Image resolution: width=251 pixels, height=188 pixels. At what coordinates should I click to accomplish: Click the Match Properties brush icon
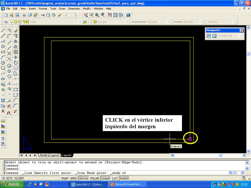tap(60, 15)
